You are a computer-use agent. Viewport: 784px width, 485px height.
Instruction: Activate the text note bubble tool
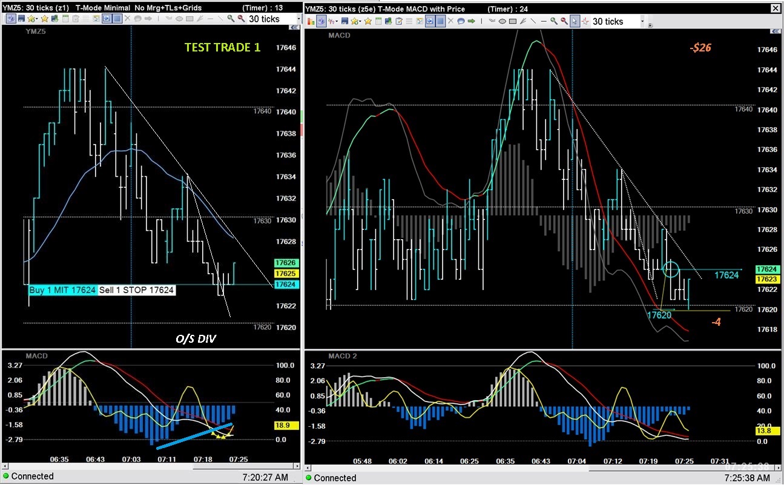138,19
